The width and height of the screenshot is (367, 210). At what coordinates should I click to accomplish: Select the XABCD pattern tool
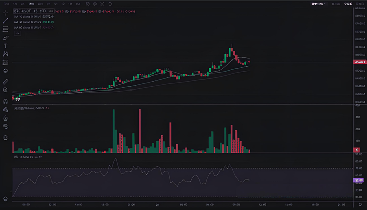coord(5,54)
